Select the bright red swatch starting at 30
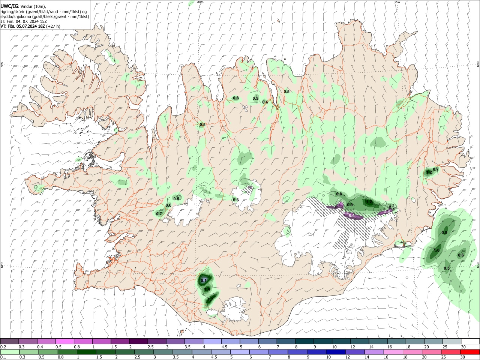Viewport: 480px width, 360px height. pos(469,352)
